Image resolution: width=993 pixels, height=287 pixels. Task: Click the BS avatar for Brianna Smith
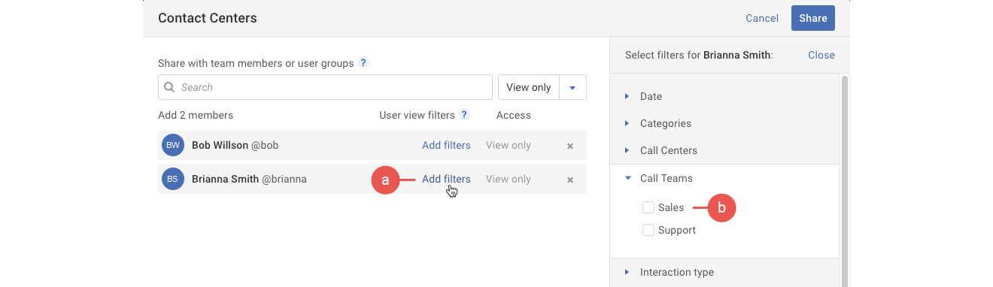click(x=173, y=179)
